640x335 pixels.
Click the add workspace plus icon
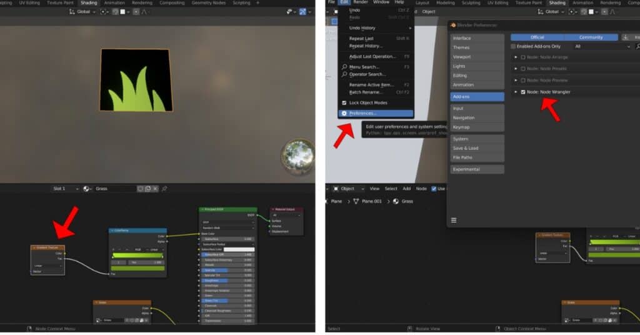tap(257, 3)
